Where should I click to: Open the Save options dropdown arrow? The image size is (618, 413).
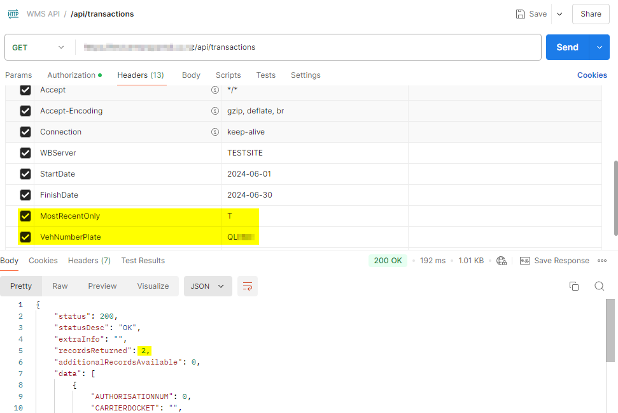coord(559,14)
